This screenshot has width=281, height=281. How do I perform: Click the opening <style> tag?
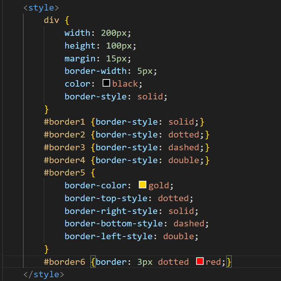pos(41,8)
